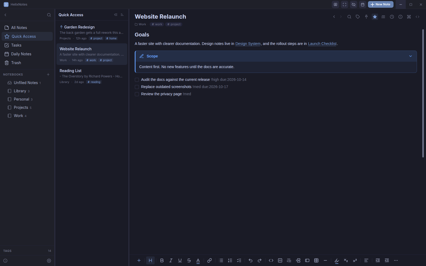Toggle underline formatting
This screenshot has width=426, height=266.
pyautogui.click(x=180, y=260)
